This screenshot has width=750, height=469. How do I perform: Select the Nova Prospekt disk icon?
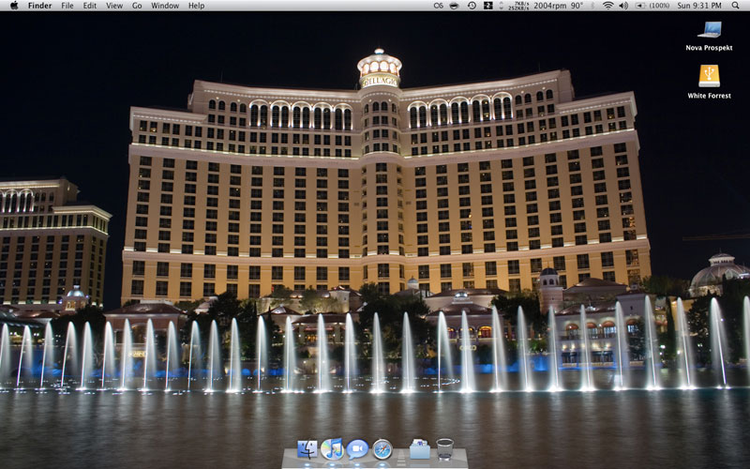(709, 30)
